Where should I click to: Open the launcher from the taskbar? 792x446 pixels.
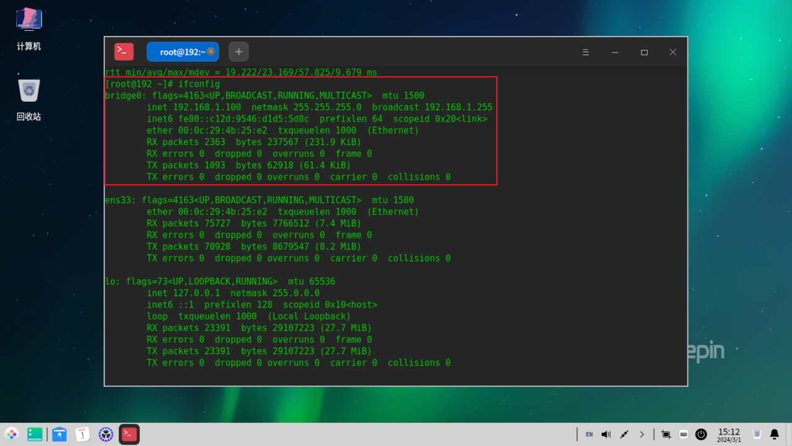(12, 434)
